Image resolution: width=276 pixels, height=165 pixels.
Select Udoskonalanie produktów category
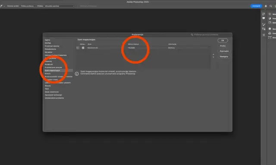coord(54,98)
